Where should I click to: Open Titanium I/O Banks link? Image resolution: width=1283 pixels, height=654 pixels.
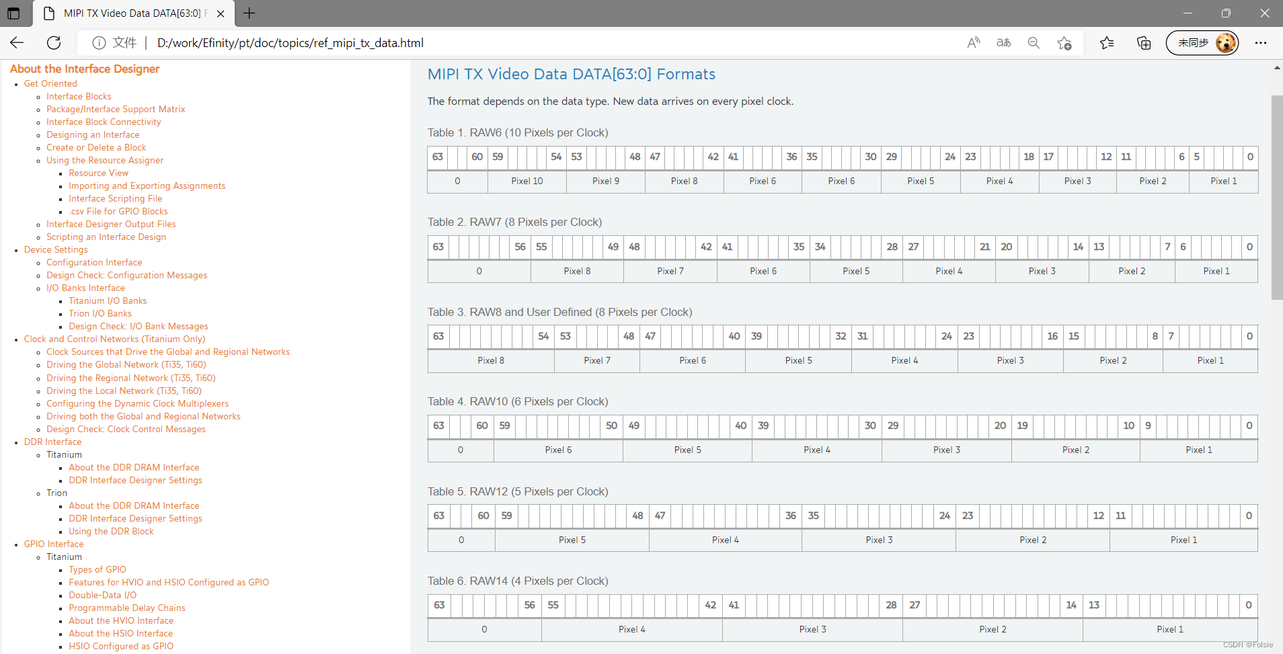click(x=108, y=300)
